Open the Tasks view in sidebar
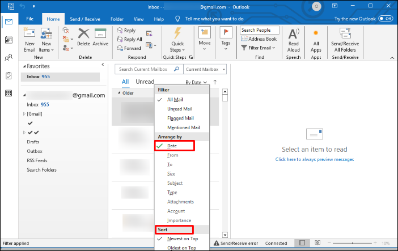398x251 pixels. coord(9,75)
